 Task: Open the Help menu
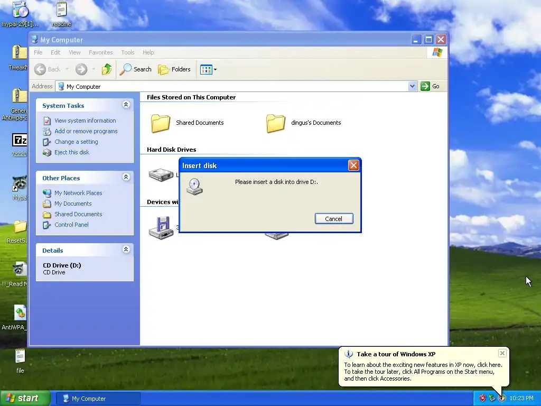pyautogui.click(x=148, y=52)
